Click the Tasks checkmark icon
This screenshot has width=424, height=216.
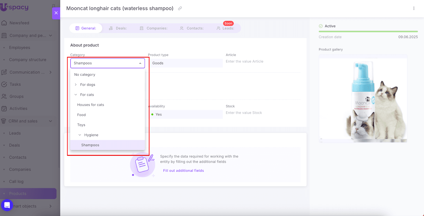tap(4, 84)
